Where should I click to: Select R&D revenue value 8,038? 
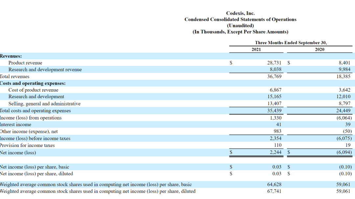(275, 69)
